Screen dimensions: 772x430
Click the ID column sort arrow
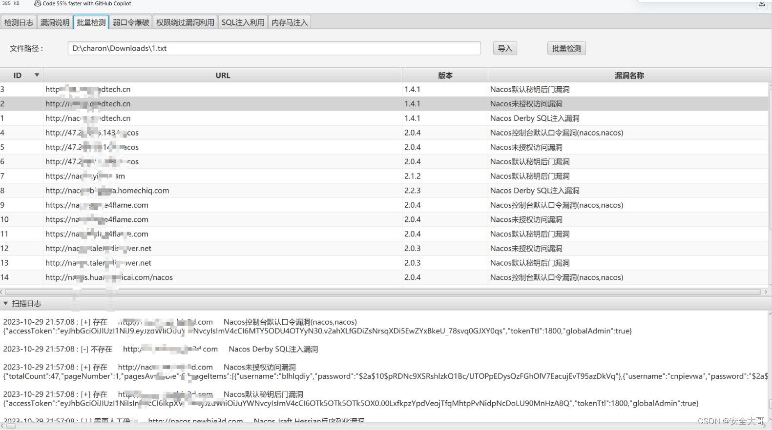pos(37,75)
